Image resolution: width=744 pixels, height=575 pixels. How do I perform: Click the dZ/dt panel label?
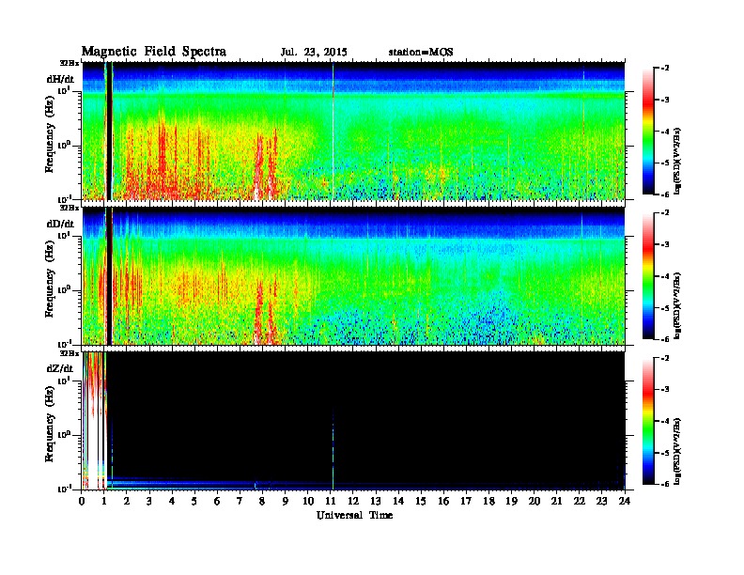tap(60, 368)
